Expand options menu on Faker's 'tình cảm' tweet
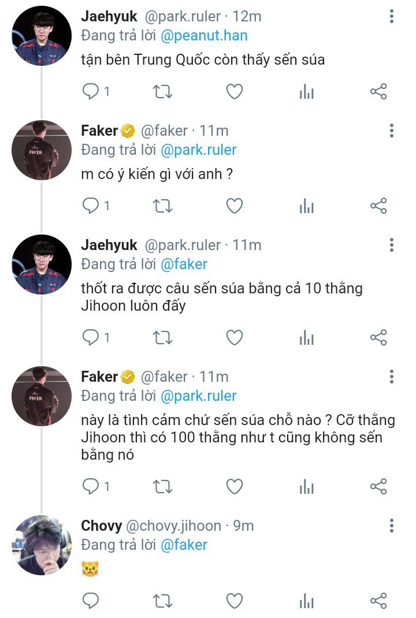Screen dimensions: 416x618 pyautogui.click(x=392, y=377)
